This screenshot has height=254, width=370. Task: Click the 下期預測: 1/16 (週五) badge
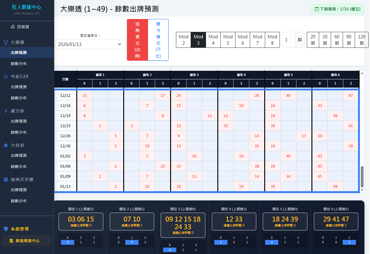[x=337, y=9]
